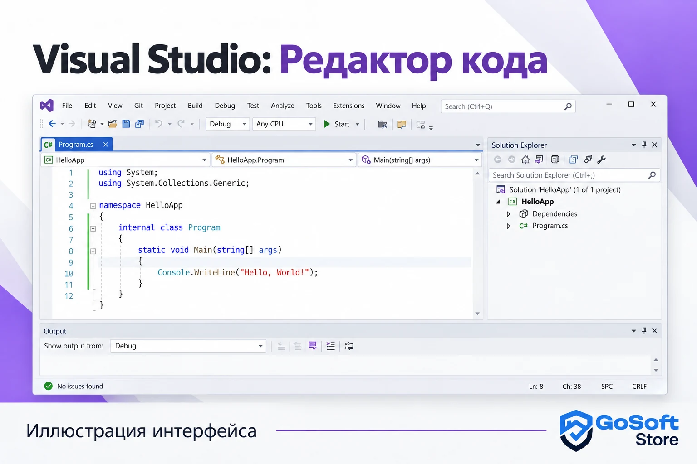The image size is (697, 464).
Task: Select the Program.cs editor tab
Action: [x=76, y=145]
